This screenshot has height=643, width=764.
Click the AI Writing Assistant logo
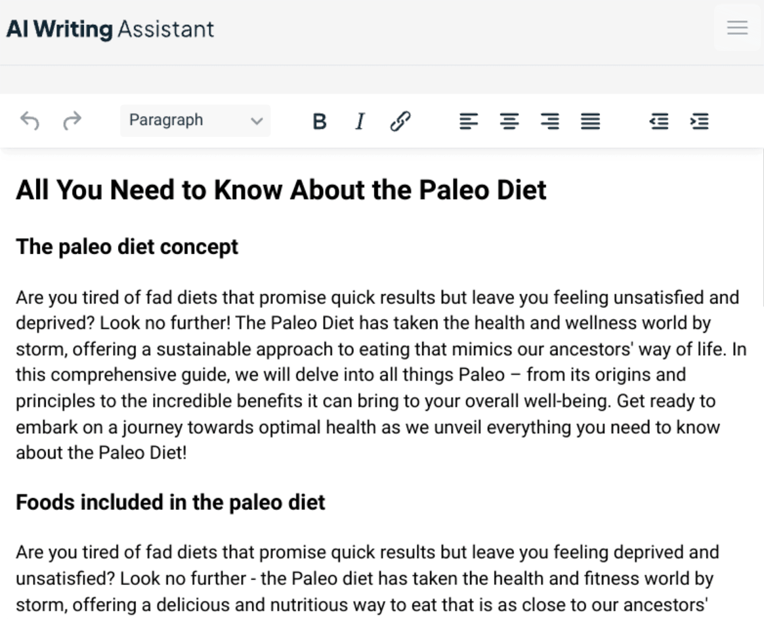[x=109, y=29]
